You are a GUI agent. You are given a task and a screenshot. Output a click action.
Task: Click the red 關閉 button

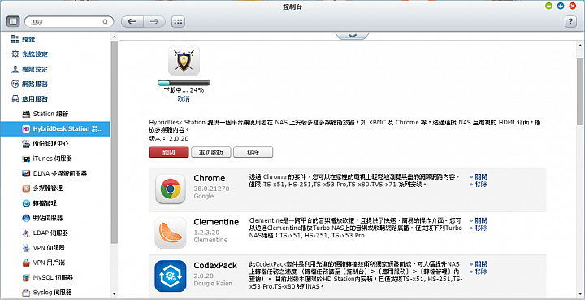click(x=169, y=152)
